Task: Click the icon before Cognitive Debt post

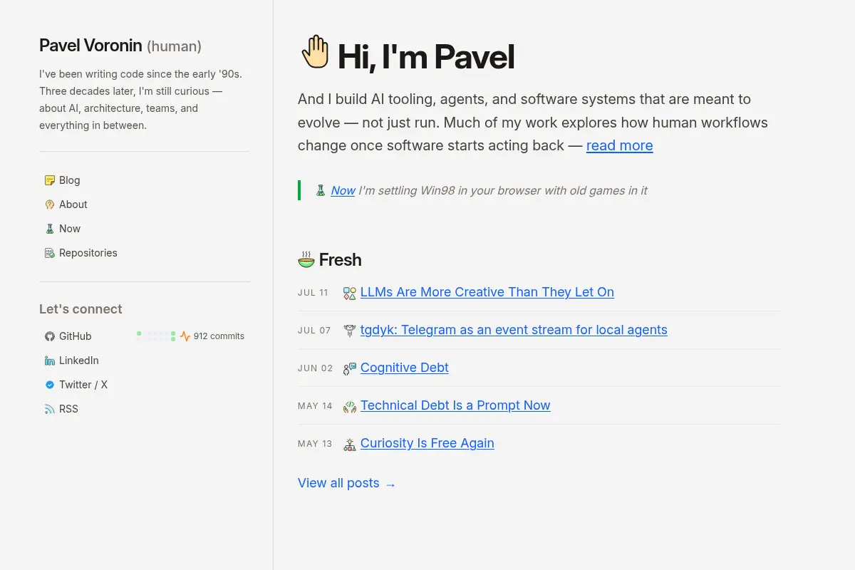Action: (349, 368)
